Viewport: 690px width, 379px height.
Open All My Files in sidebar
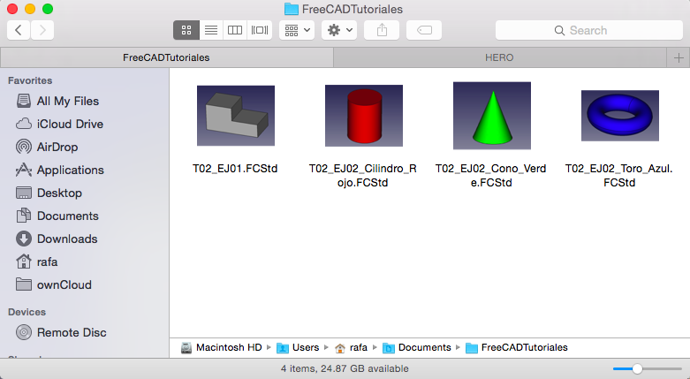click(68, 101)
